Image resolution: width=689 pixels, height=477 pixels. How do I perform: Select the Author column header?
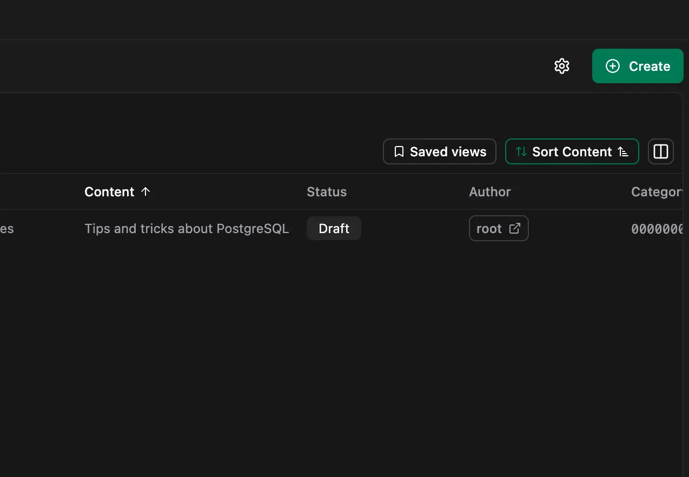[x=489, y=192]
